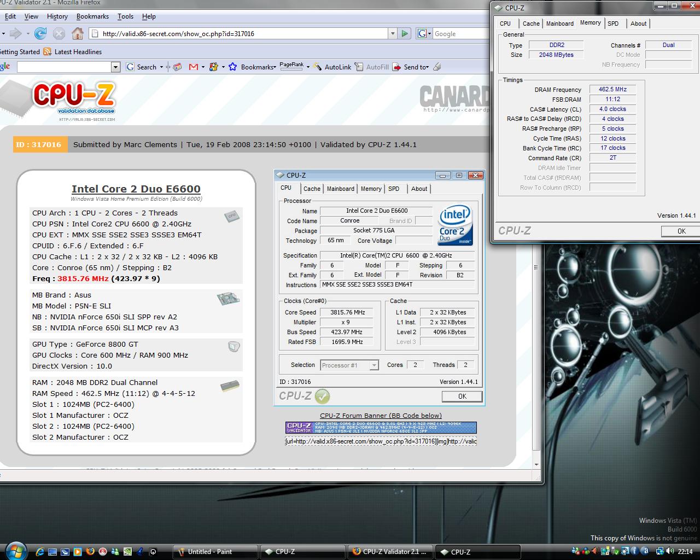Screen dimensions: 700x560
Task: Launch Windows Media Player from Quick Launch
Action: pos(78,552)
